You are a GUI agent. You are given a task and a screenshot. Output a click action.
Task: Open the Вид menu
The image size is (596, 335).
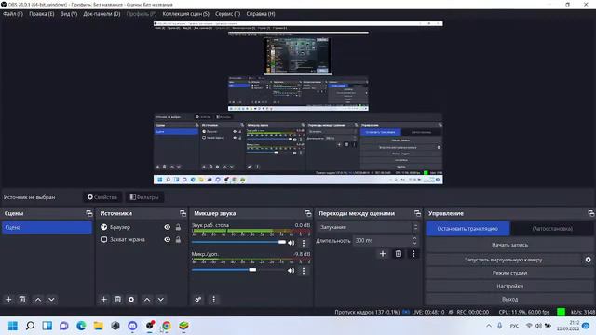69,14
